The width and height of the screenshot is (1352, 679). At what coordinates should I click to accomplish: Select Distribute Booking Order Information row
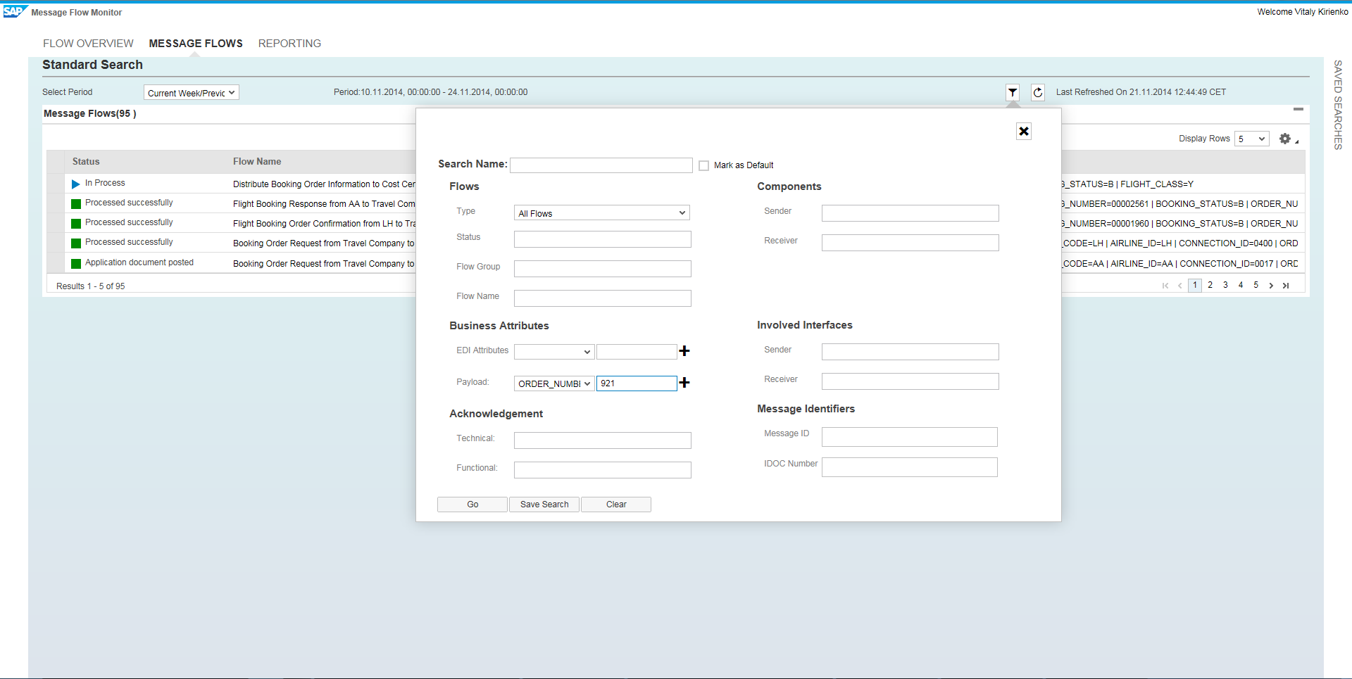(x=324, y=184)
